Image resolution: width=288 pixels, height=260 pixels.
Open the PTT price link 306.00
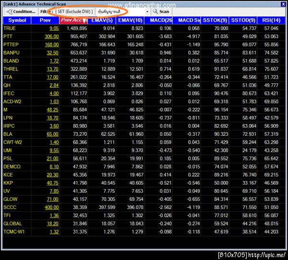point(52,37)
